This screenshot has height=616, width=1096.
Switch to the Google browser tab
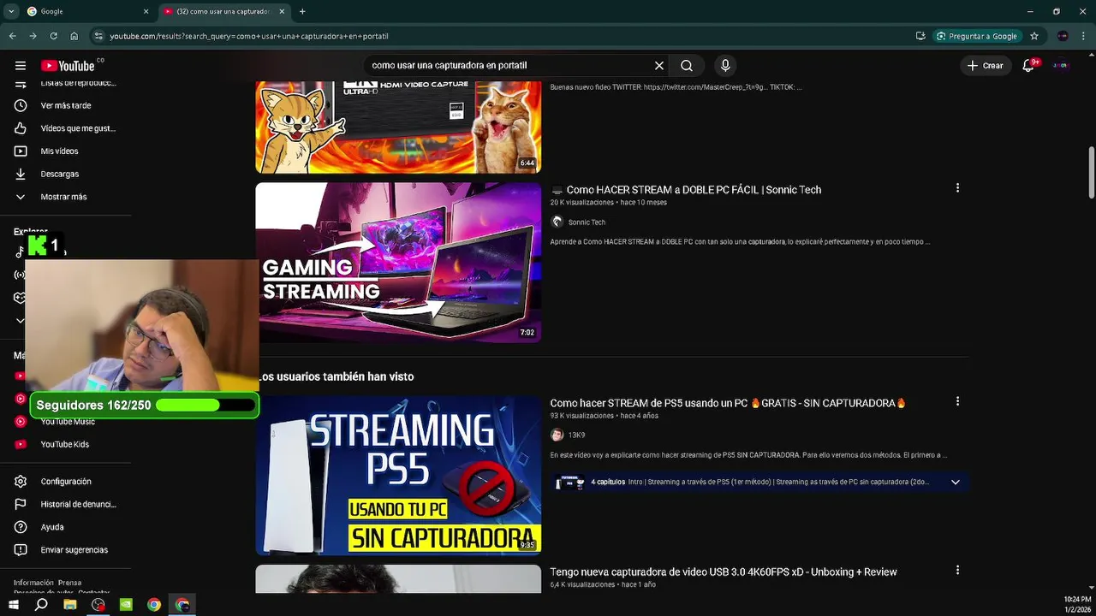87,12
